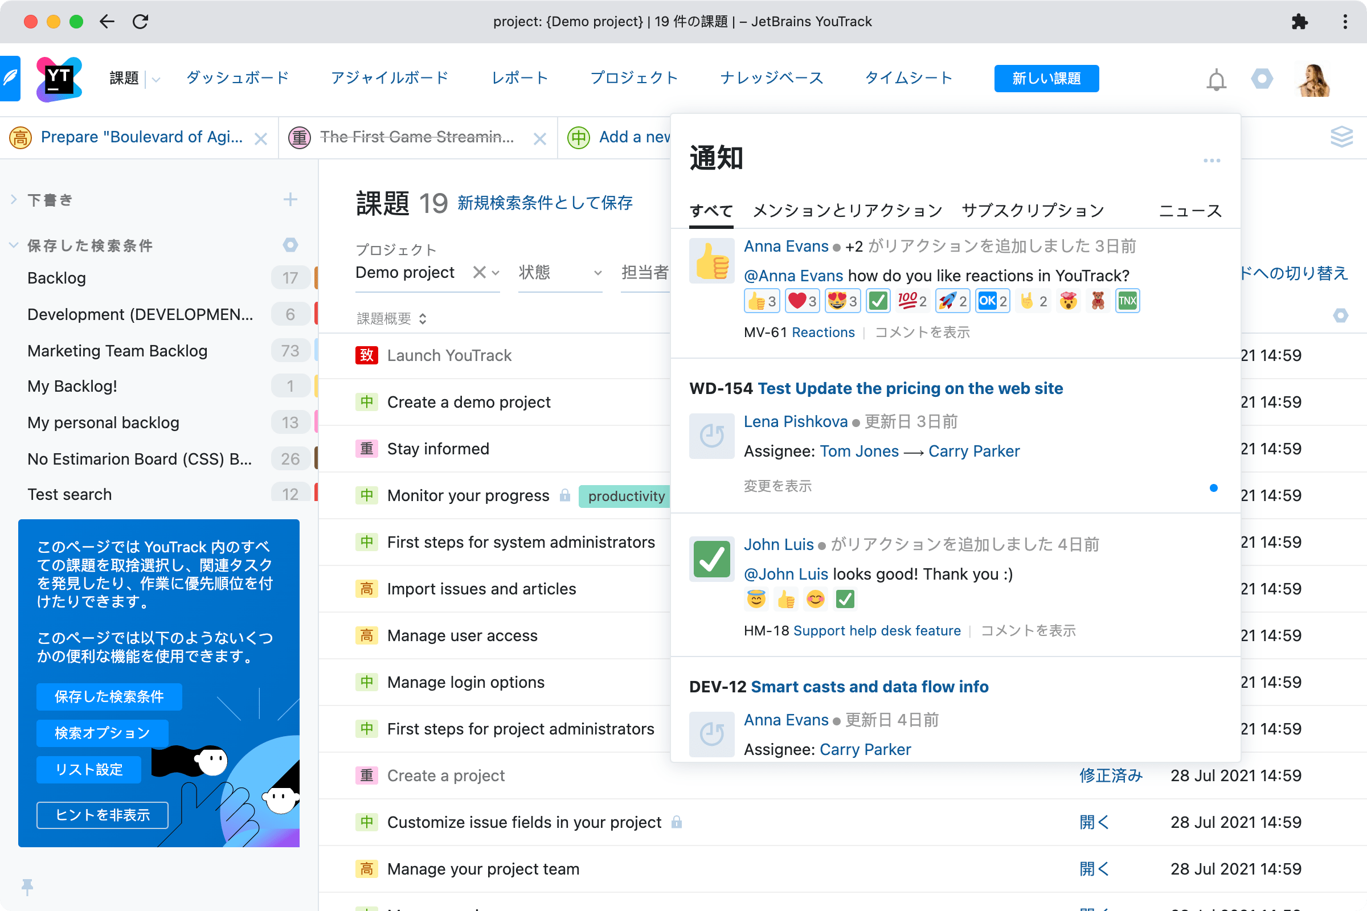Toggle the check mark reaction on Anna Evans comment
This screenshot has width=1367, height=911.
[878, 301]
